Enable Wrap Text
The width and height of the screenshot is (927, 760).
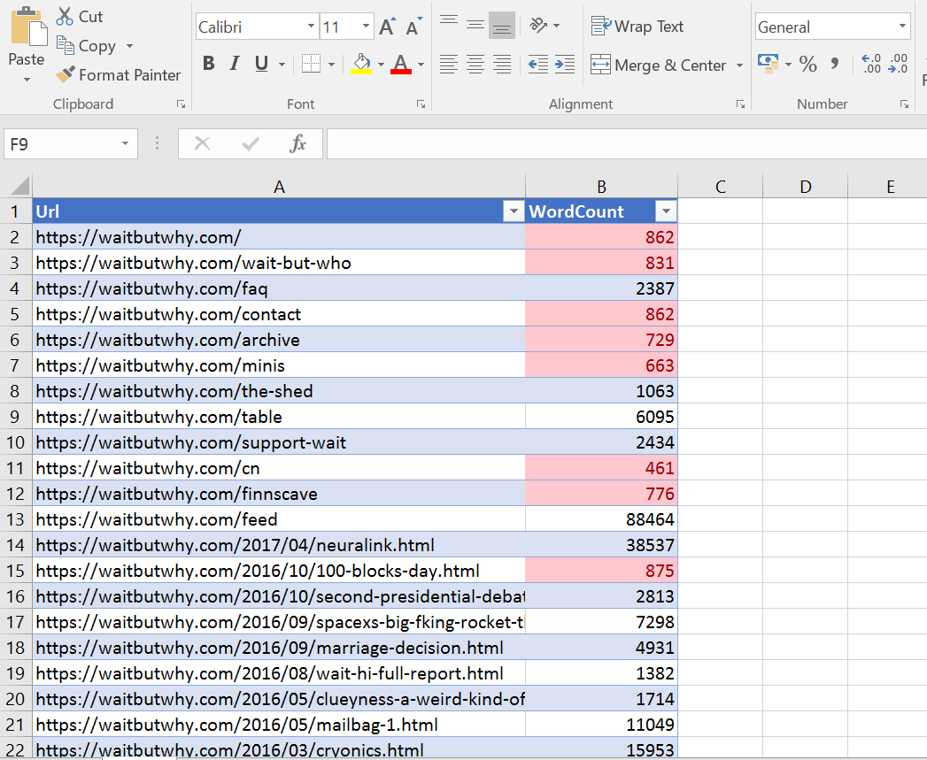pos(637,26)
